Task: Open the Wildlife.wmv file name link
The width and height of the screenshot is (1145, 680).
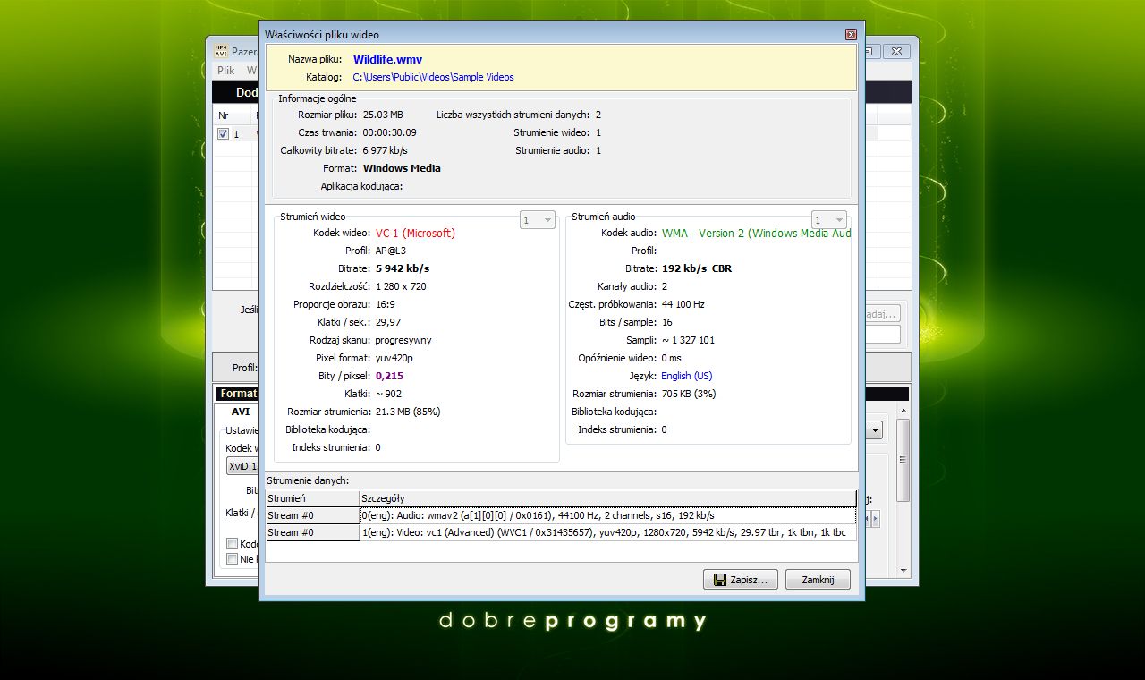Action: 387,59
